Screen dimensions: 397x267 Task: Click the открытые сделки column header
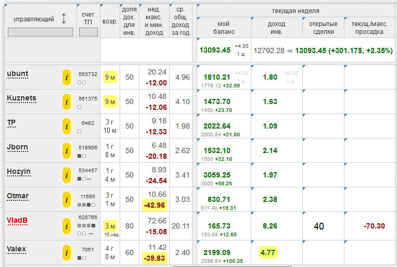323,28
